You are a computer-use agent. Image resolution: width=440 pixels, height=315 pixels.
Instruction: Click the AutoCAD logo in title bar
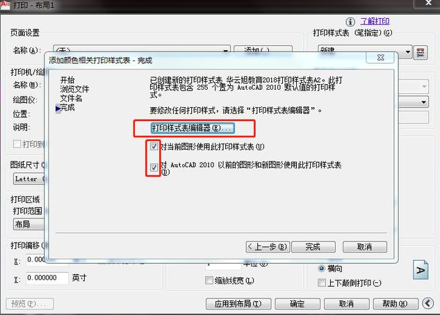(x=5, y=5)
